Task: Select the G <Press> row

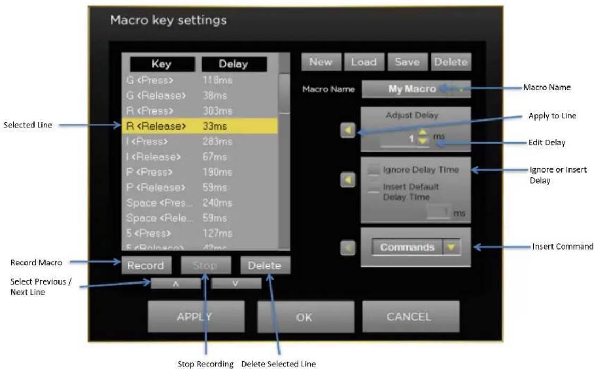Action: (200, 80)
